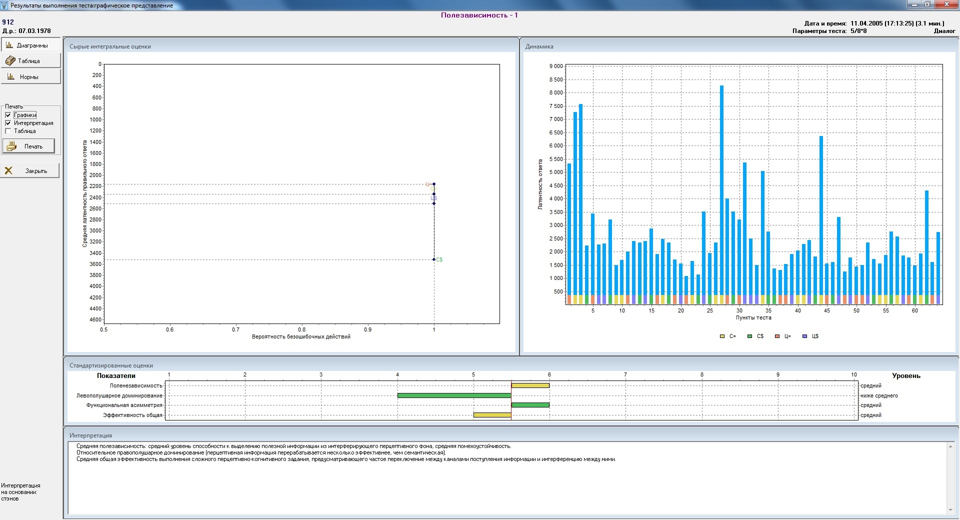Enable the Графики print checkbox

(x=8, y=115)
